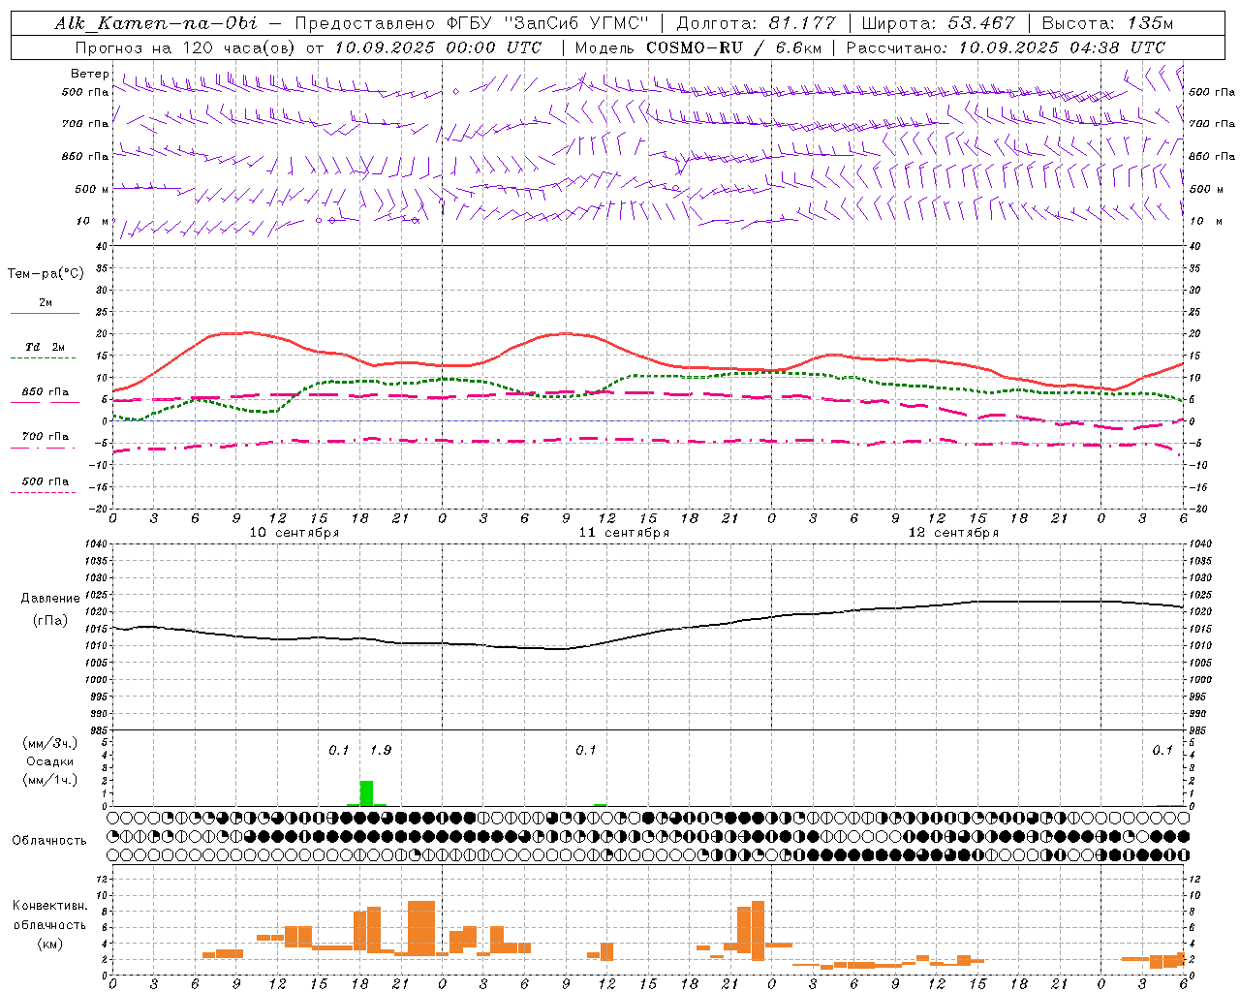The height and width of the screenshot is (992, 1240).
Task: Select the Высота: 135м value
Action: click(1107, 23)
